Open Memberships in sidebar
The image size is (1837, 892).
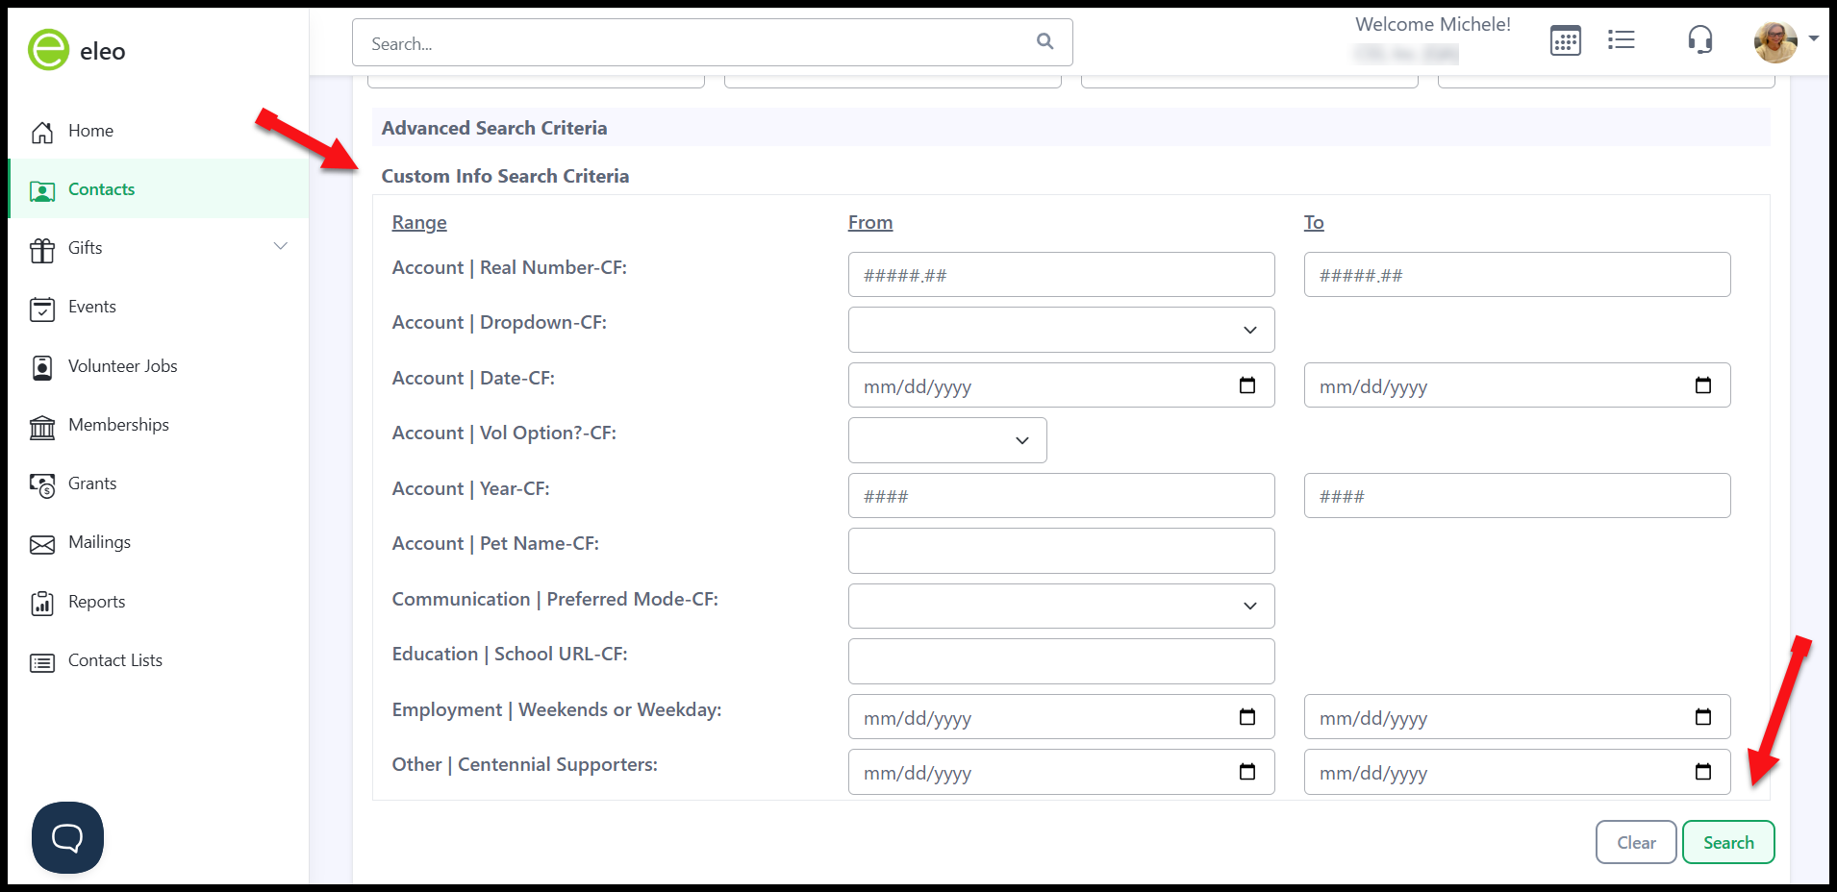158,425
